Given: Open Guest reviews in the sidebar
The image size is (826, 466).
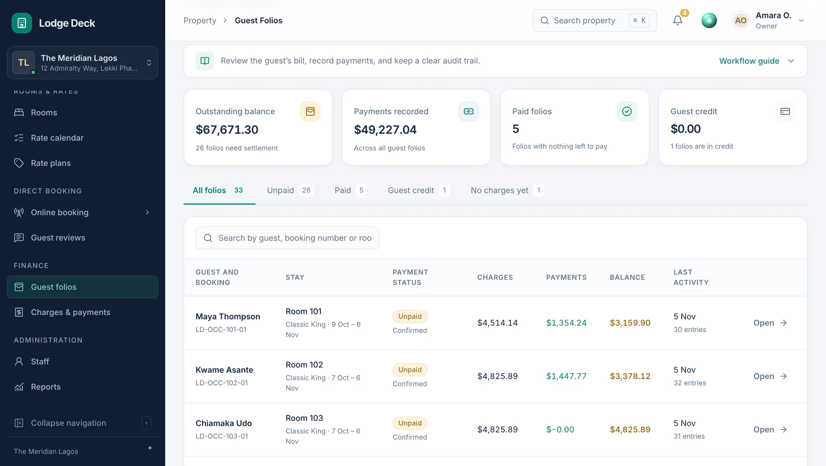Looking at the screenshot, I should [x=83, y=238].
